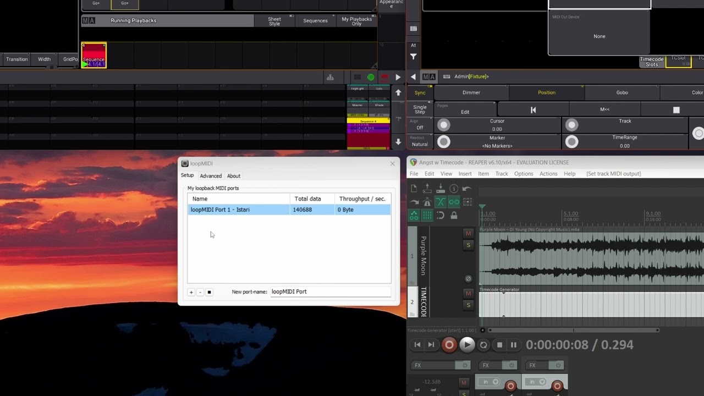Image resolution: width=704 pixels, height=396 pixels.
Task: Switch to About tab in loopMIDI
Action: point(234,176)
